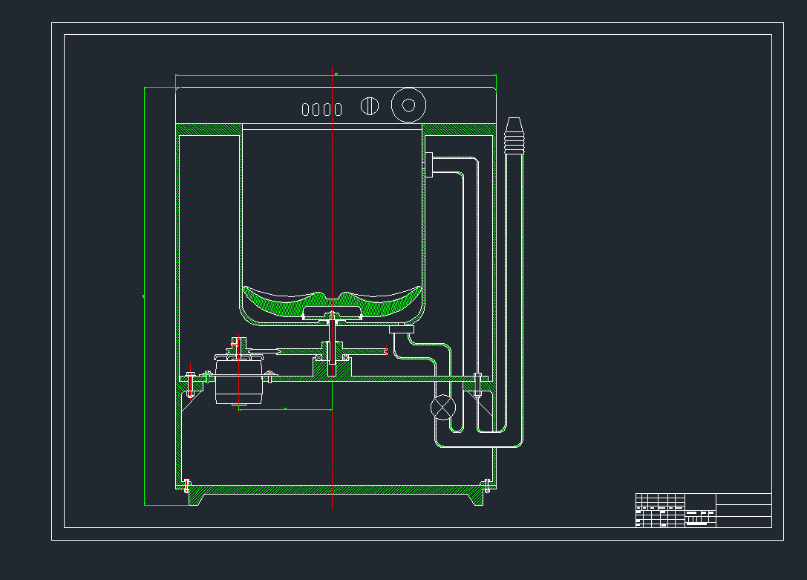Select the small slotted knob on panel
The height and width of the screenshot is (580, 807).
coord(370,106)
